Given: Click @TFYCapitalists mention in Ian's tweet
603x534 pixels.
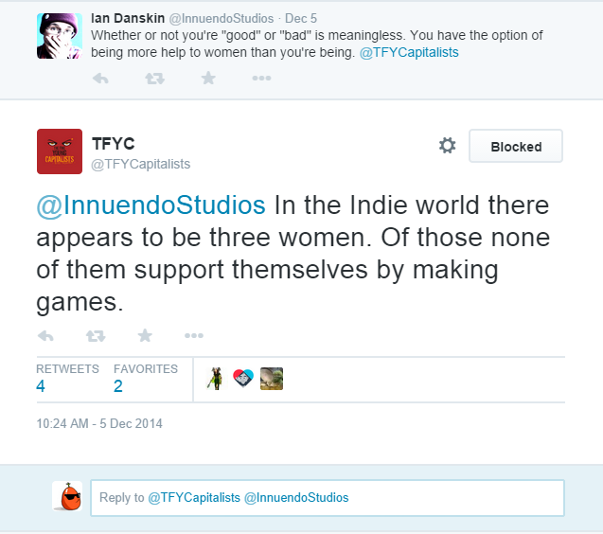Looking at the screenshot, I should click(409, 52).
